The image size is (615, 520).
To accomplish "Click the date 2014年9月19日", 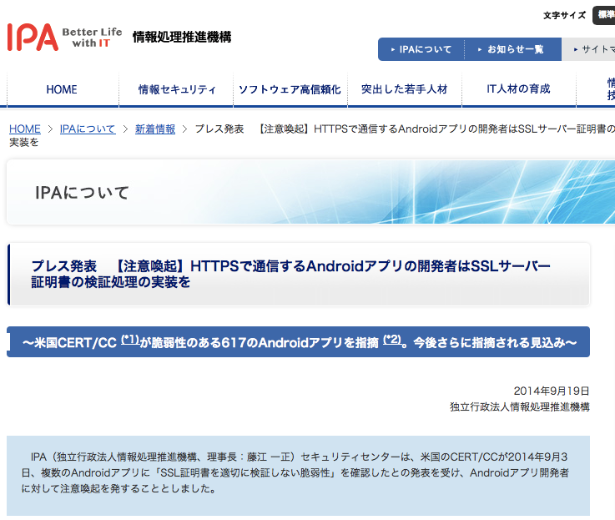I will pos(552,391).
